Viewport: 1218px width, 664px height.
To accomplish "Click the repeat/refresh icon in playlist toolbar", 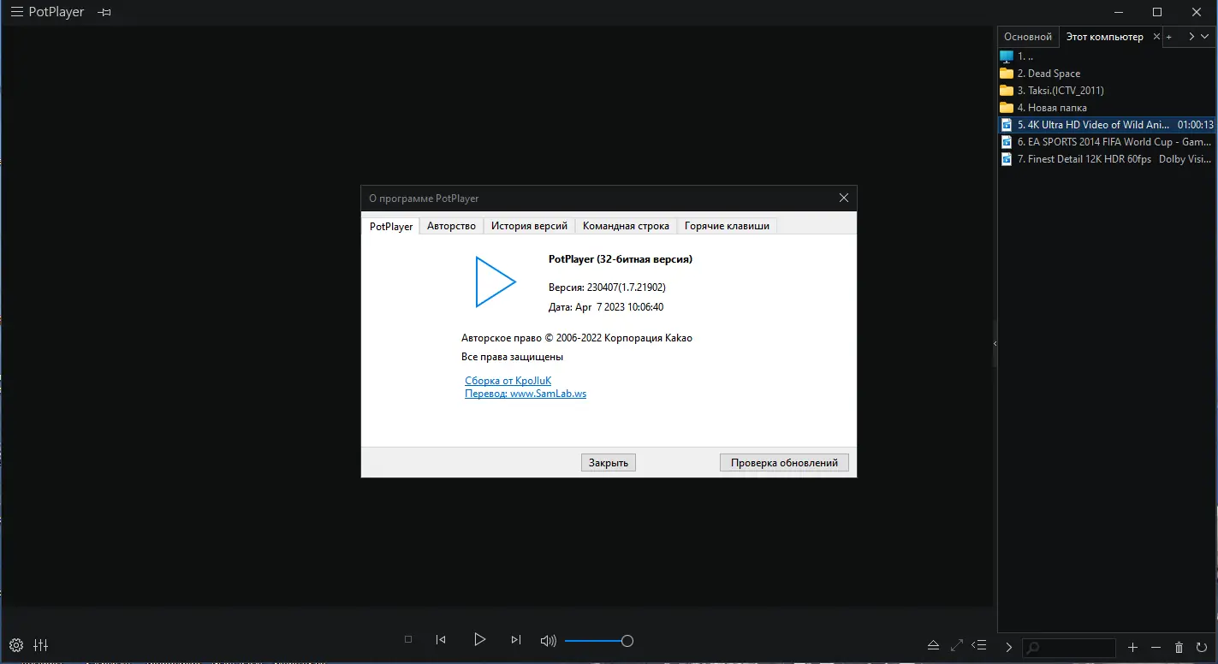I will (x=1202, y=648).
